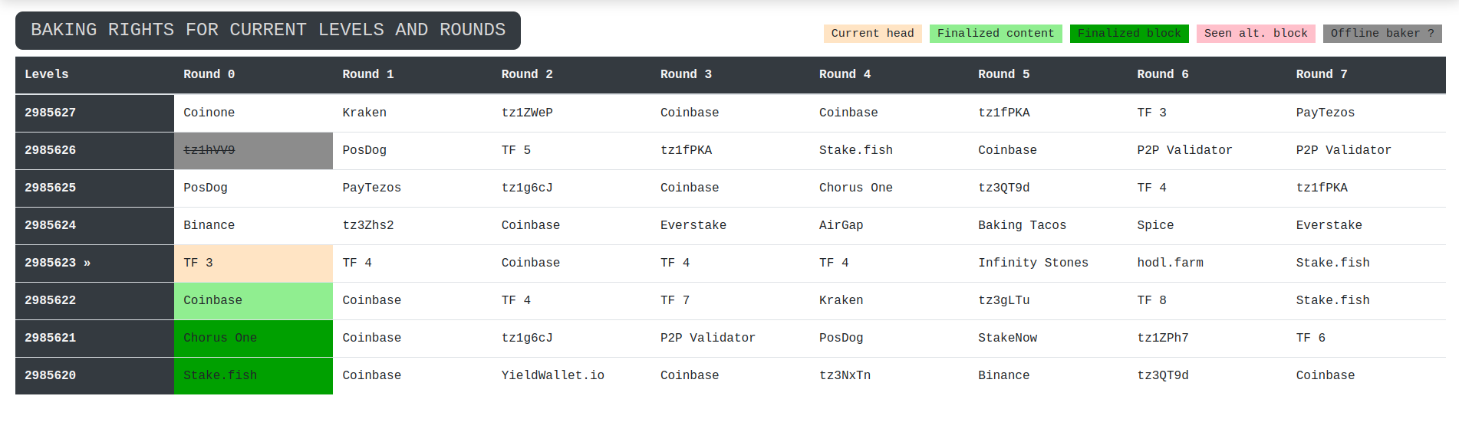The image size is (1459, 432).
Task: Select the AirGap baker cell
Action: (841, 225)
